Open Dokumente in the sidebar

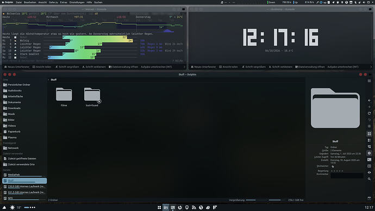[24, 102]
